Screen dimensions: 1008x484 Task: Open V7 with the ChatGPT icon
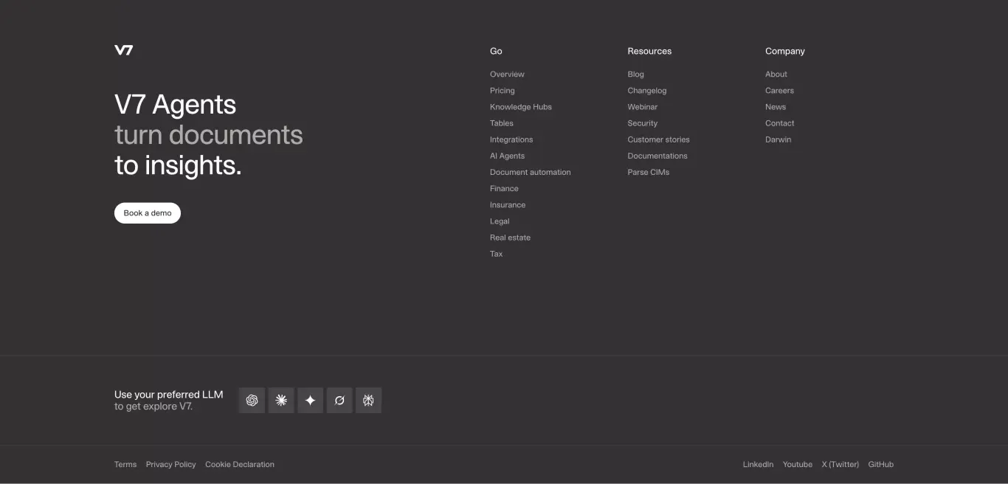tap(252, 401)
